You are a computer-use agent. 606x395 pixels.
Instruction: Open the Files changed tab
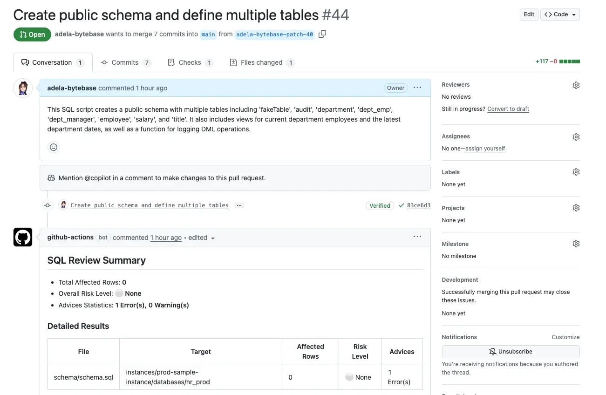pos(262,62)
